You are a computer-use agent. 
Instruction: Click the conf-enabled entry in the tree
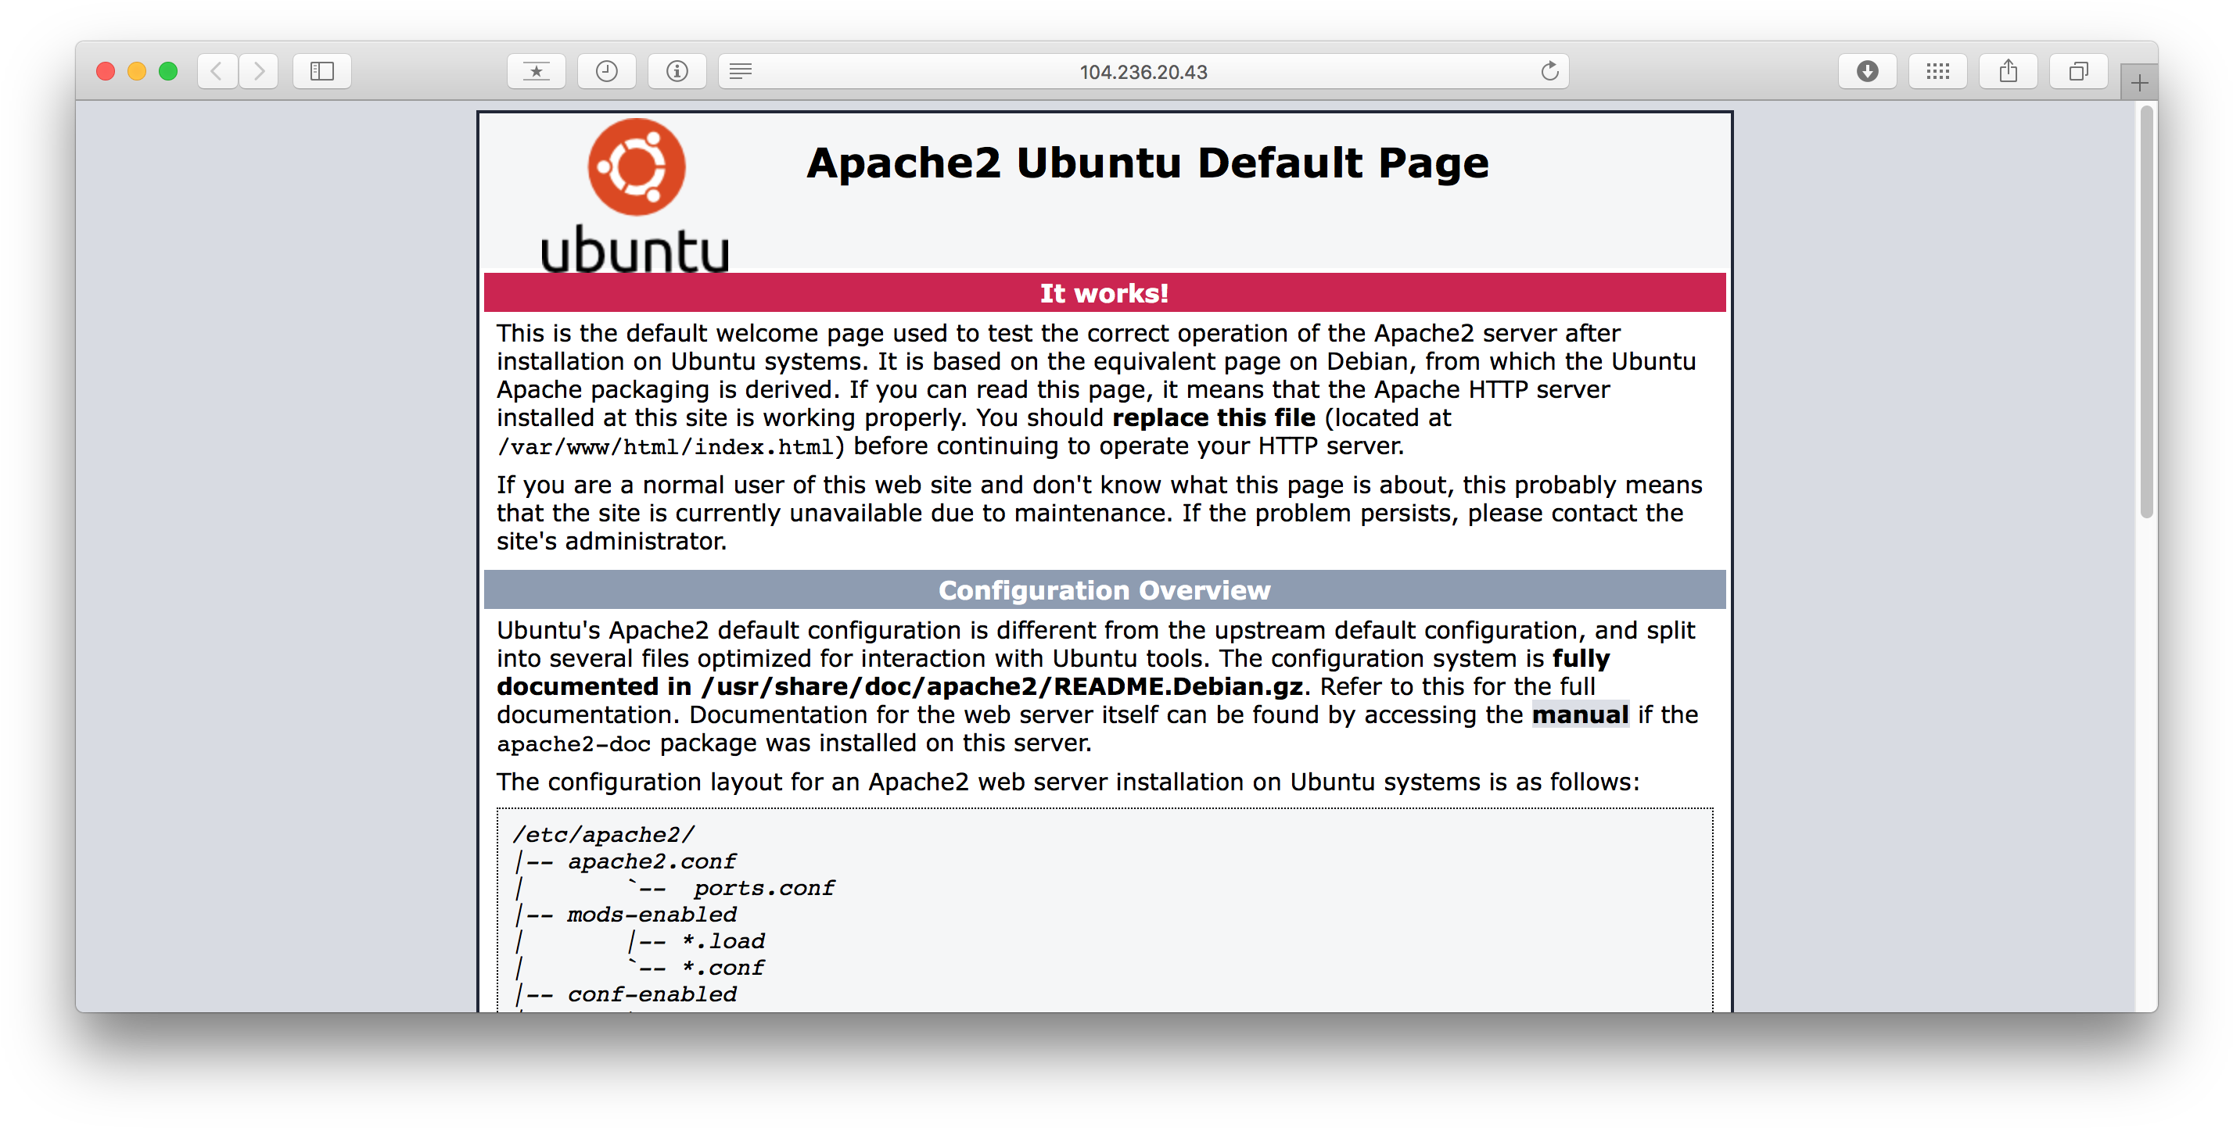point(652,994)
